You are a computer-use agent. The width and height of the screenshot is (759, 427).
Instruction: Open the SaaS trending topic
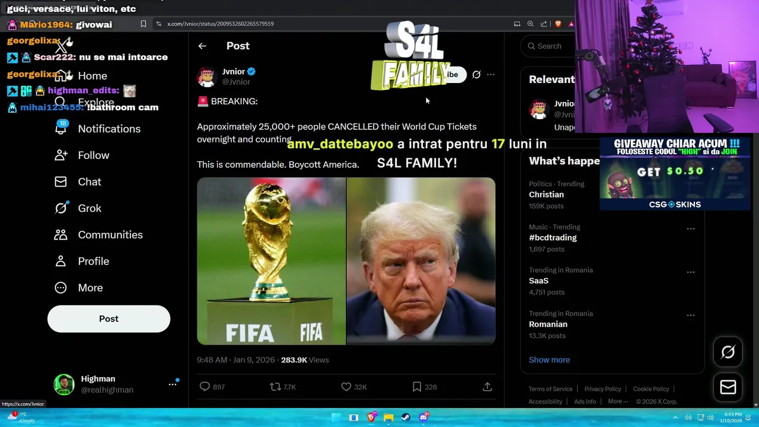538,281
